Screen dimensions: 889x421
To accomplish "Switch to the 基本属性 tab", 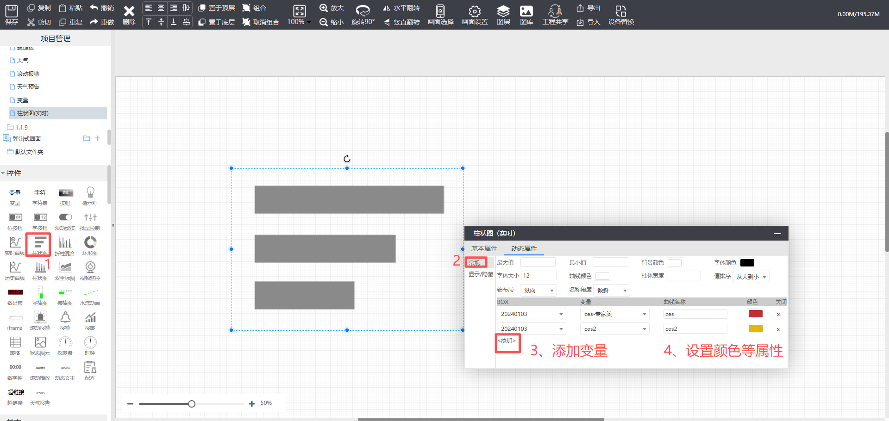I will click(x=484, y=248).
